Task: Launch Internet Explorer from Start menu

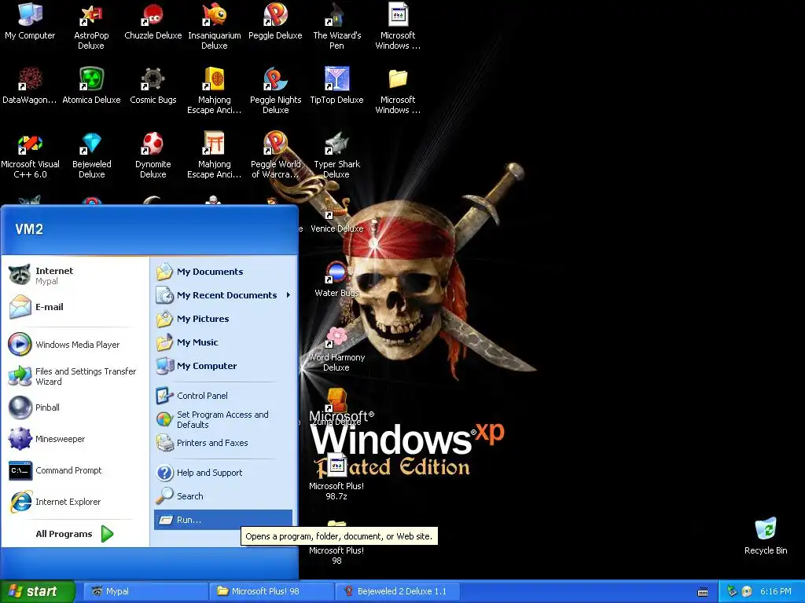Action: [x=75, y=502]
